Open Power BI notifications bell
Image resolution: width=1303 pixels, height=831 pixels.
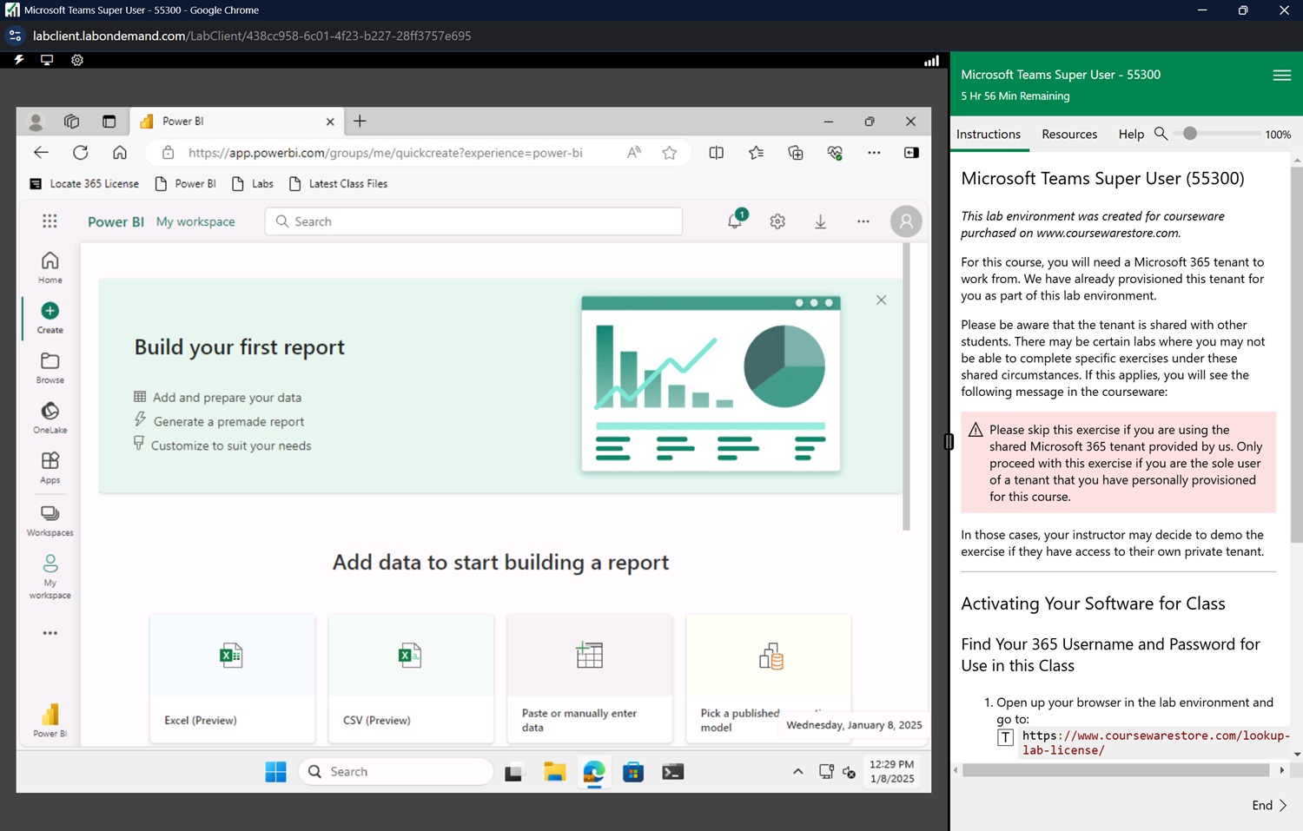click(735, 221)
